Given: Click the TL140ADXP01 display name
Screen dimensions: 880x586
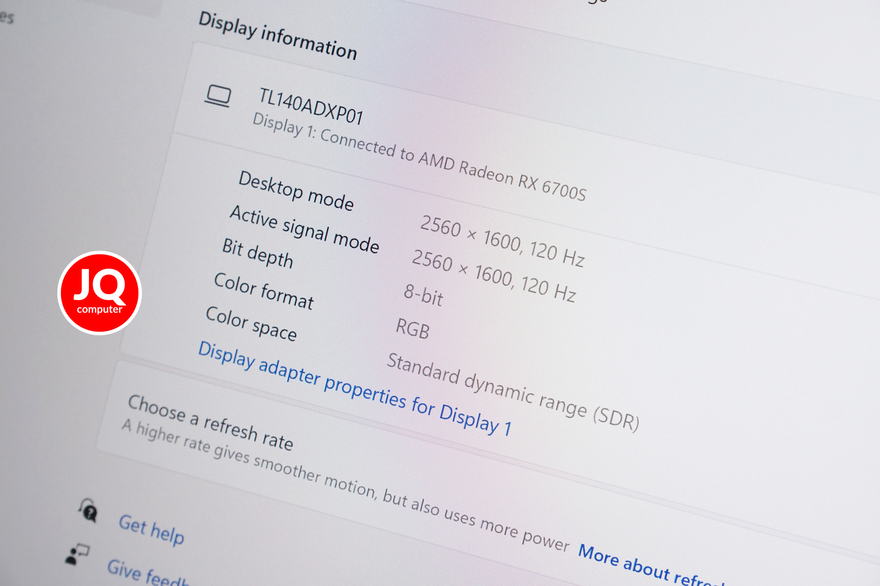Looking at the screenshot, I should 311,106.
